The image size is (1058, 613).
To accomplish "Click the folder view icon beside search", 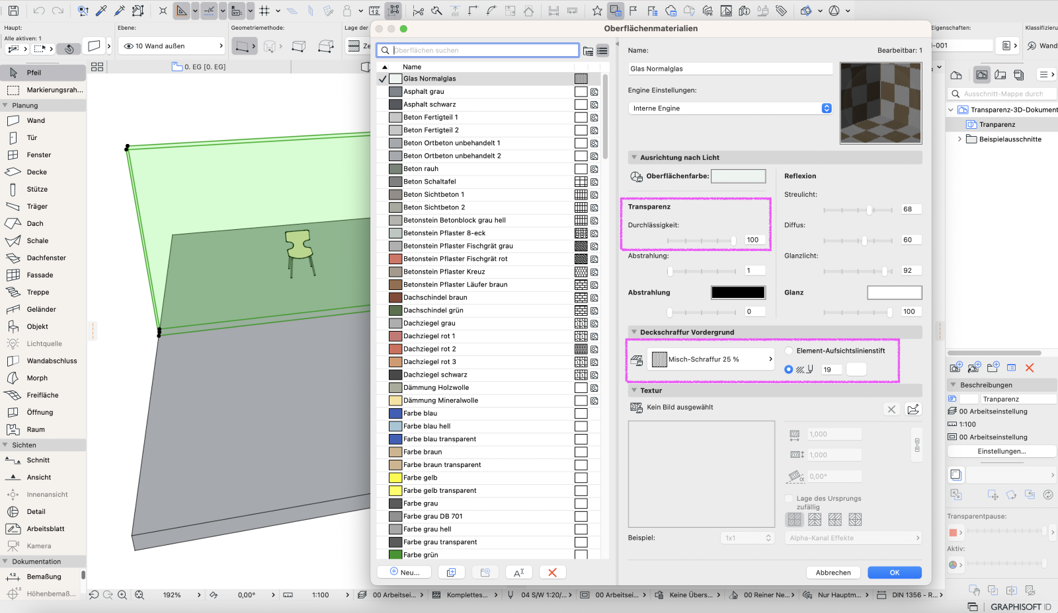I will (x=588, y=51).
